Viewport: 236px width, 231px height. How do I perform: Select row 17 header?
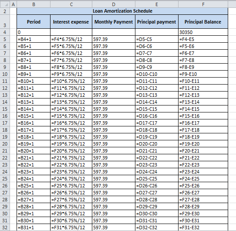pyautogui.click(x=5, y=123)
